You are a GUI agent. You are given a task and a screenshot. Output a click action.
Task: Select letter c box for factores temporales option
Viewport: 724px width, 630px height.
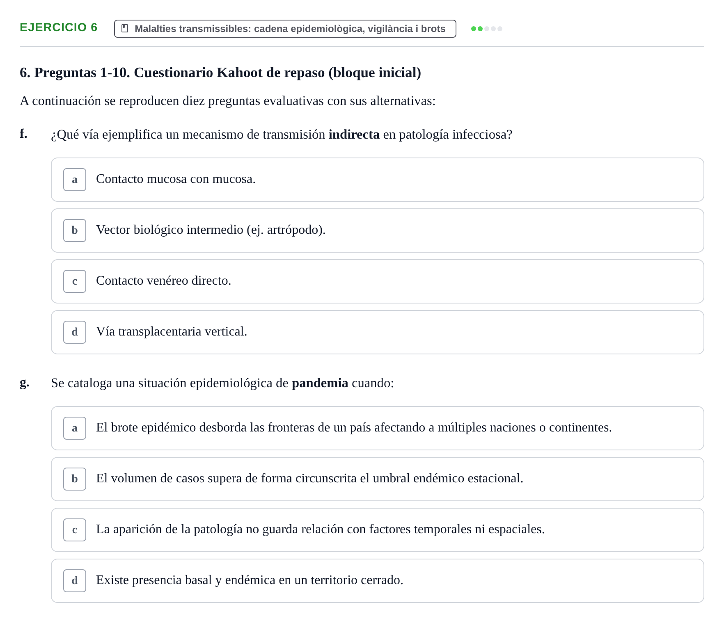[x=75, y=530]
